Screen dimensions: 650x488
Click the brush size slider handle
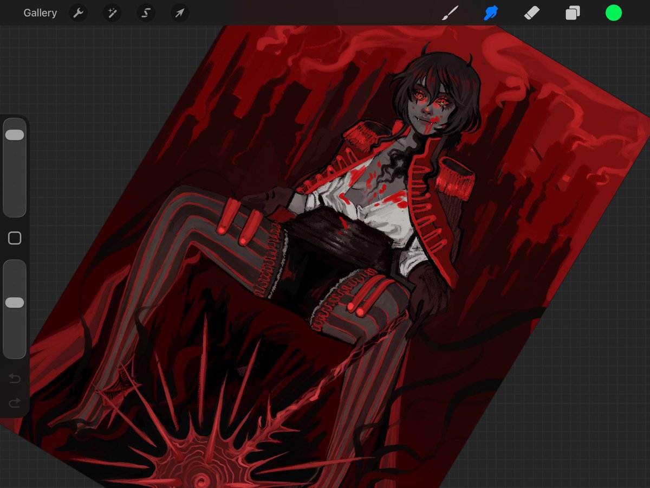click(15, 135)
